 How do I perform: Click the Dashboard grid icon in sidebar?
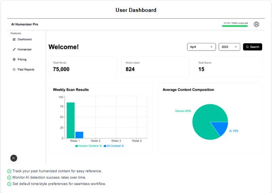tap(14, 39)
